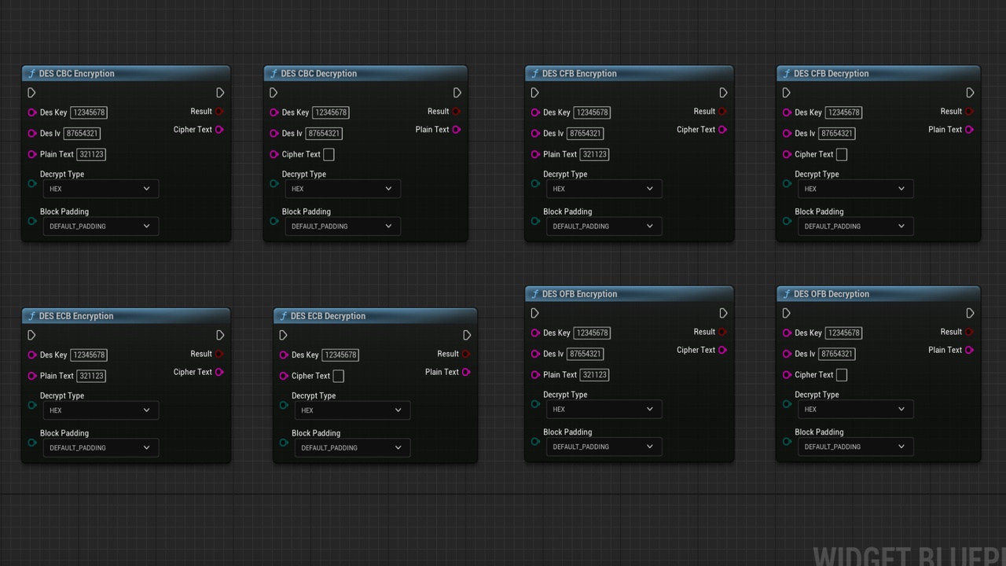Click Des Iv field in DES CBC Encryption
This screenshot has height=566, width=1006.
[x=83, y=134]
